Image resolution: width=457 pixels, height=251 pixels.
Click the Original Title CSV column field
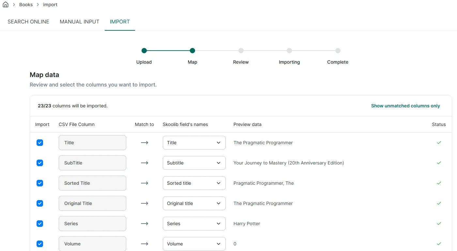point(92,203)
